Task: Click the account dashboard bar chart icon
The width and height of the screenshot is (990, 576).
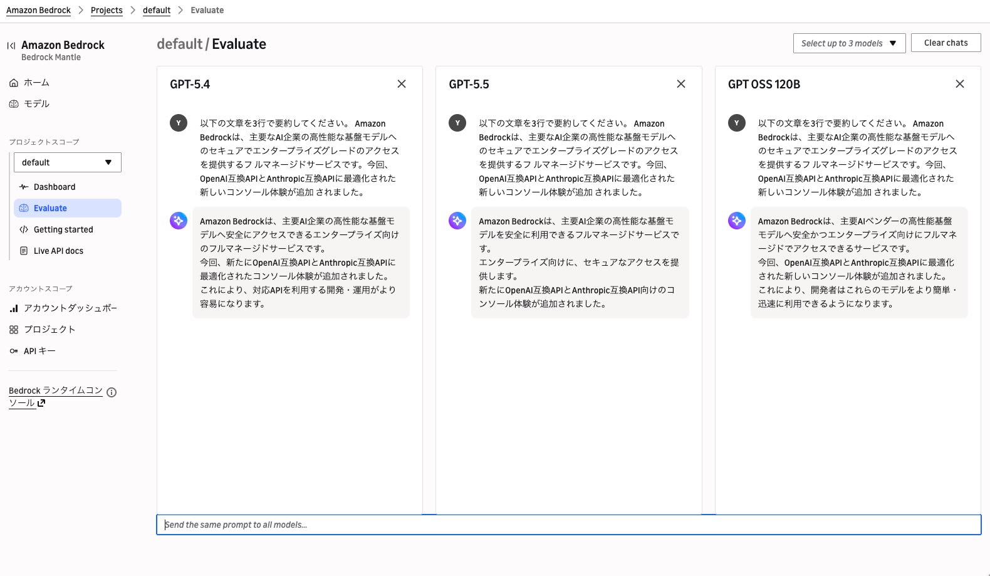Action: tap(14, 308)
